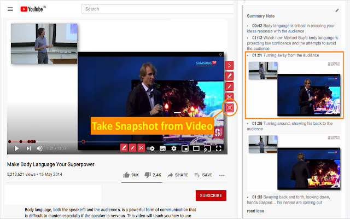Jump to 01:26 timestamp note
The width and height of the screenshot is (350, 219).
(257, 123)
